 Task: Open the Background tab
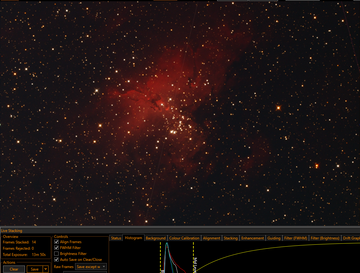pos(156,238)
